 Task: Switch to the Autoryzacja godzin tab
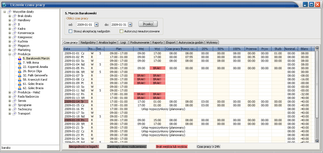(191, 42)
